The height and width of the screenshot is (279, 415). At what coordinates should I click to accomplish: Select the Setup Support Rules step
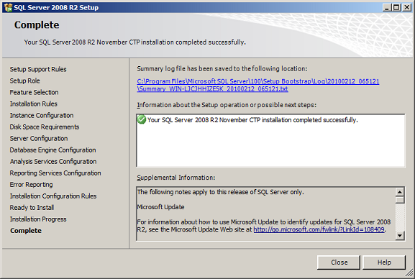coord(38,69)
